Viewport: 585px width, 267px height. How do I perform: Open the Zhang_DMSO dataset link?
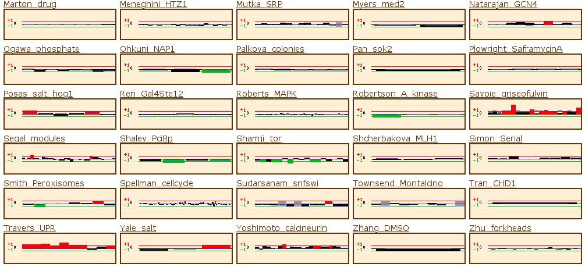381,228
